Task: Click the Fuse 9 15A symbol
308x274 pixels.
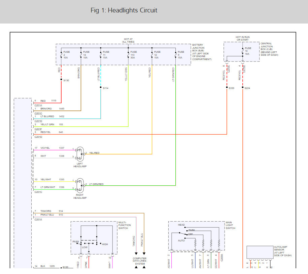Action: point(176,55)
